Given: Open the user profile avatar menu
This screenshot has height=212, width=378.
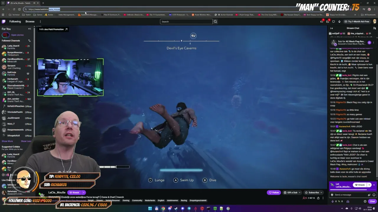Looking at the screenshot, I should 375,21.
